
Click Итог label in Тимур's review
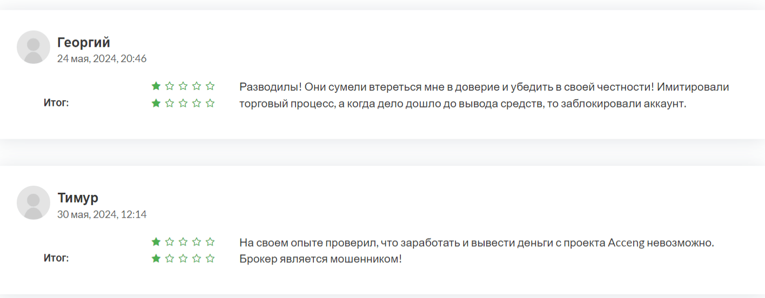[x=56, y=258]
